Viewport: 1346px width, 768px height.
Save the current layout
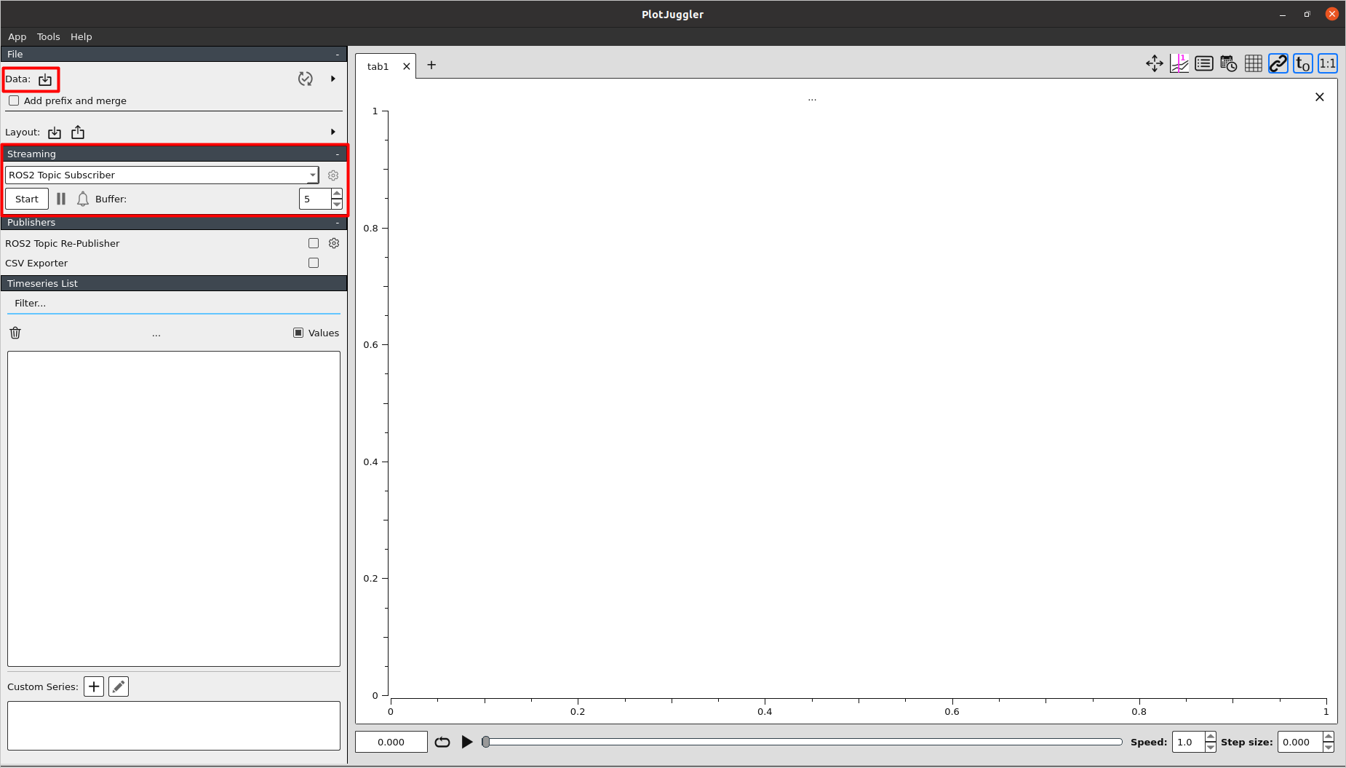tap(77, 132)
